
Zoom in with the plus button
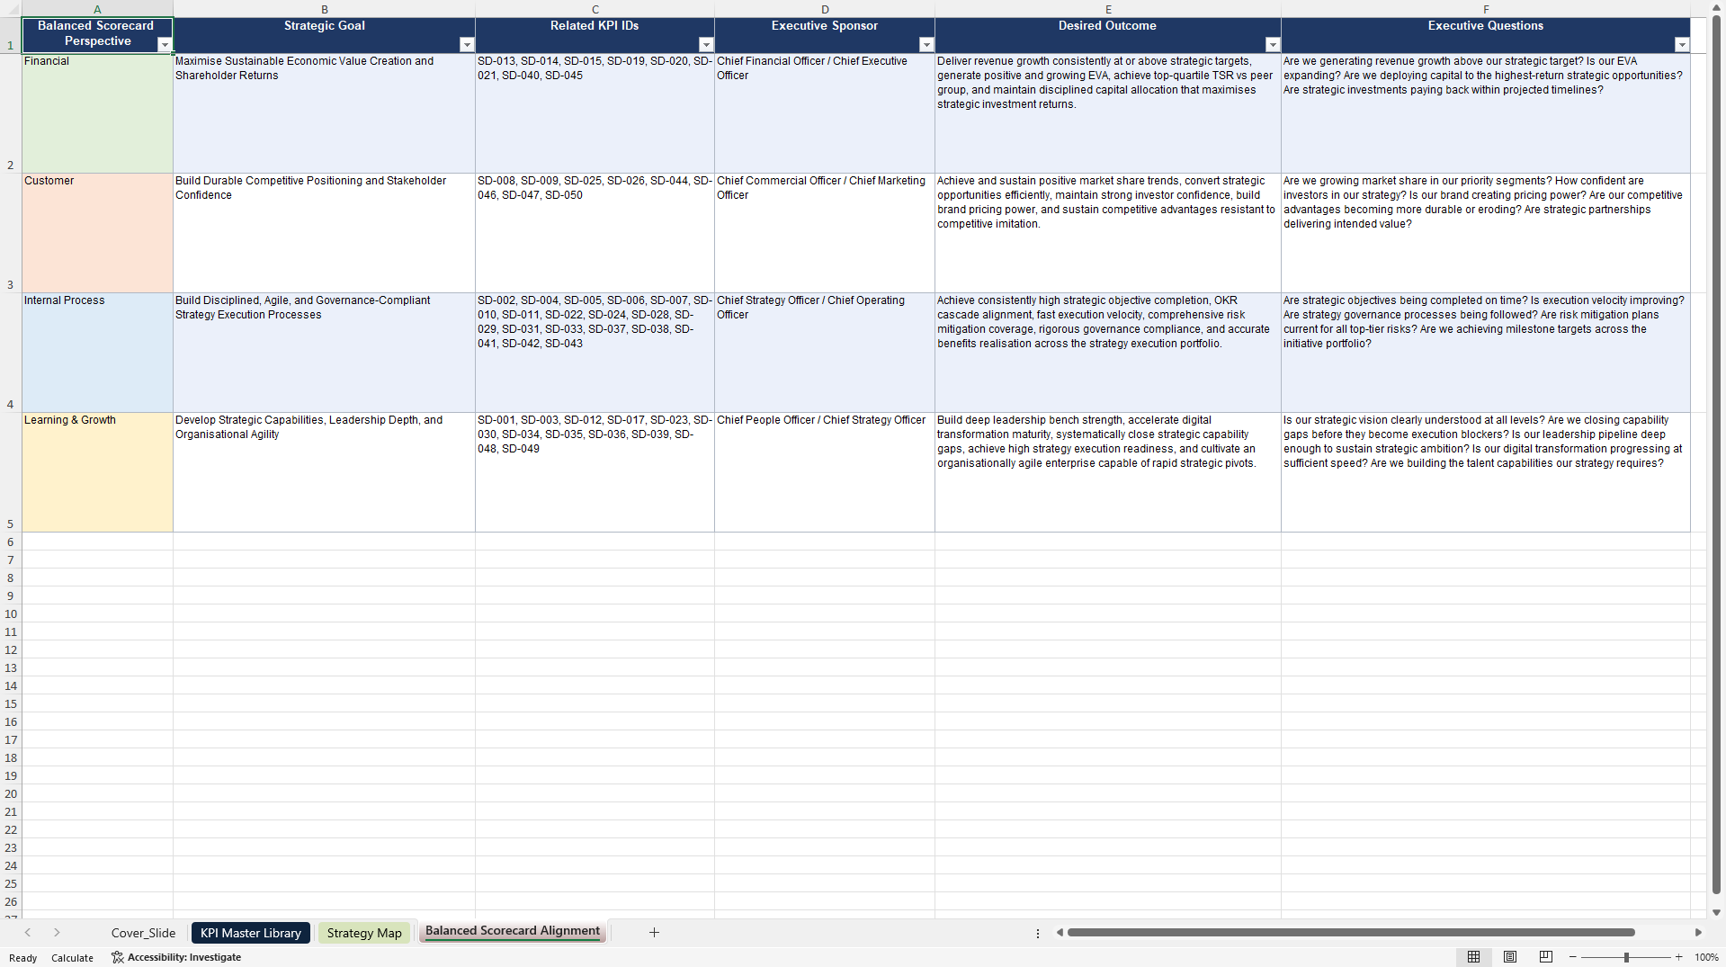click(x=1679, y=957)
